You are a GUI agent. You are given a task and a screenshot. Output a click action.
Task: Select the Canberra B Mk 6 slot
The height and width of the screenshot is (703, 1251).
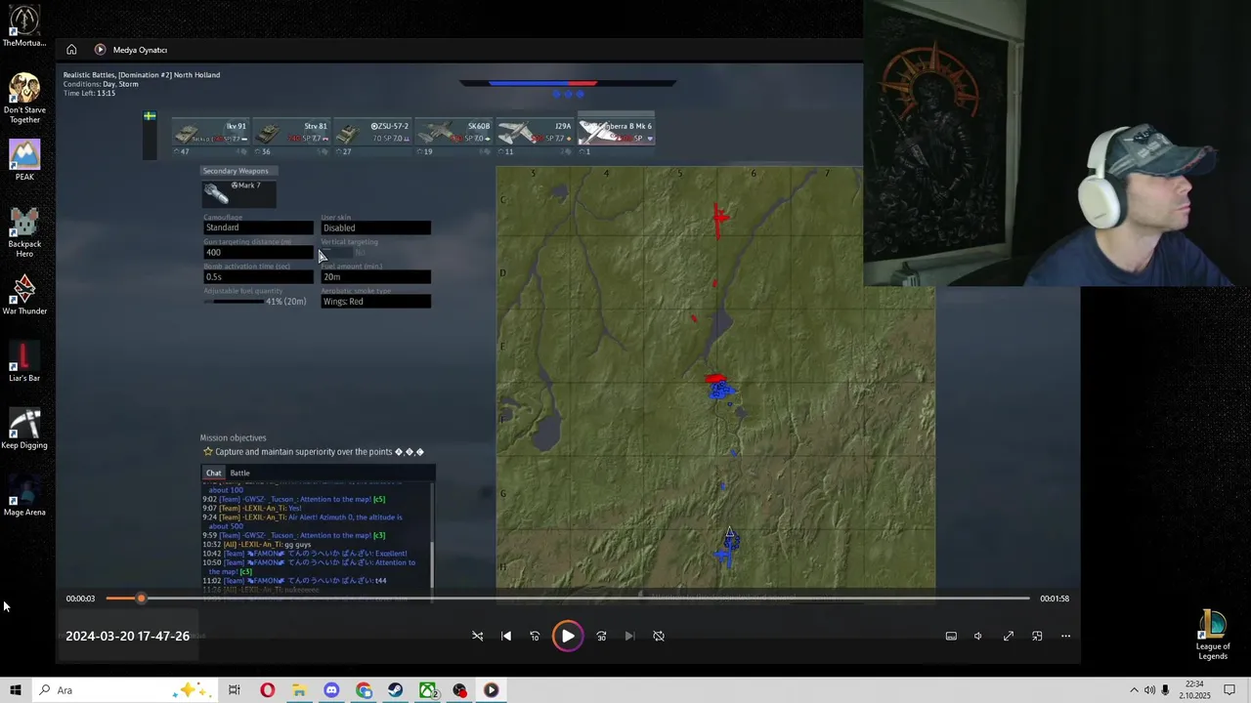[616, 135]
